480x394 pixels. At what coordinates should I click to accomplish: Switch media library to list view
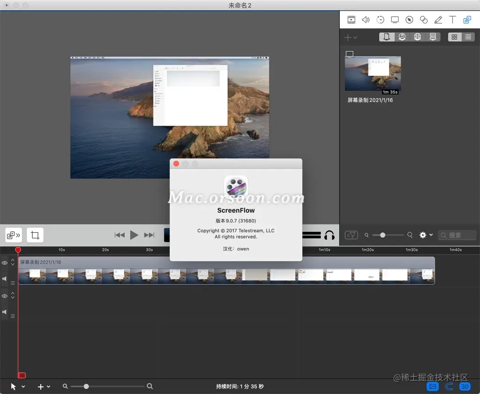(468, 37)
